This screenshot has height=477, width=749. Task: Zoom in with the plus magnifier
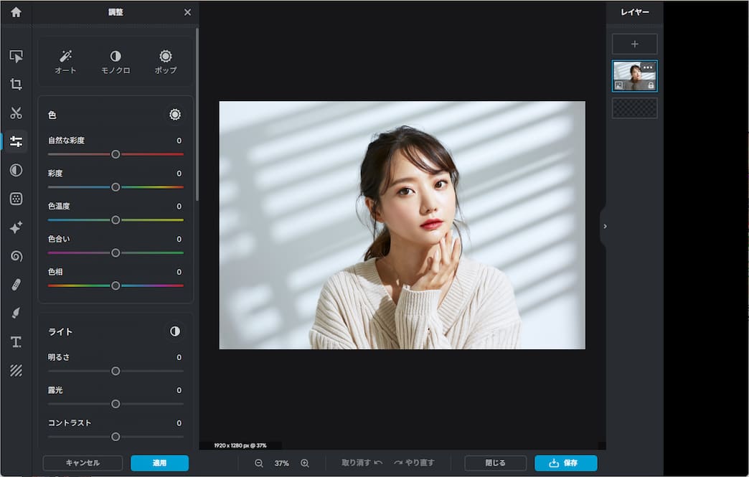305,463
